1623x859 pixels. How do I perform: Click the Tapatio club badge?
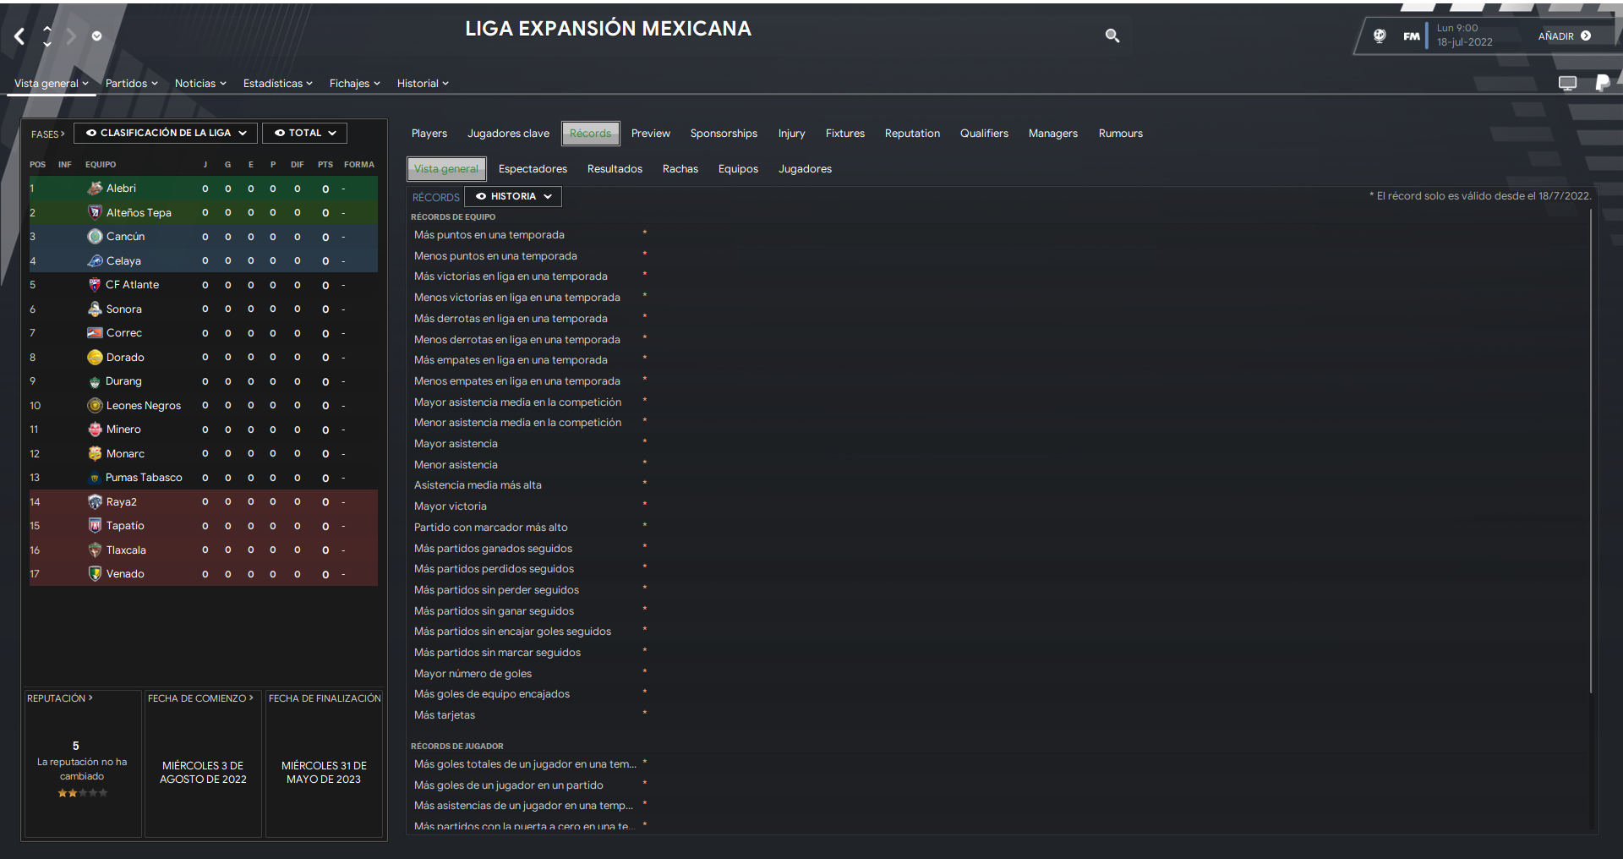pos(95,525)
